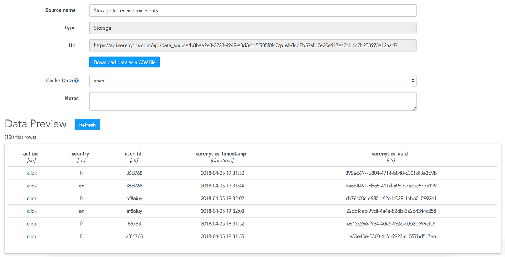Select the Url field containing the push endpoint
The height and width of the screenshot is (257, 505).
pyautogui.click(x=252, y=45)
